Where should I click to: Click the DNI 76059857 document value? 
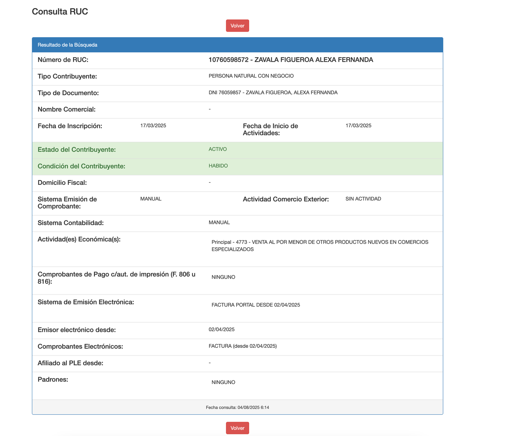coord(273,93)
